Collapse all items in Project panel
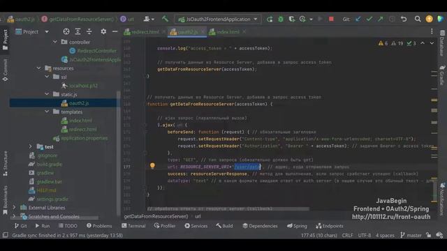Screen dimensions: 447x251 point(89,31)
